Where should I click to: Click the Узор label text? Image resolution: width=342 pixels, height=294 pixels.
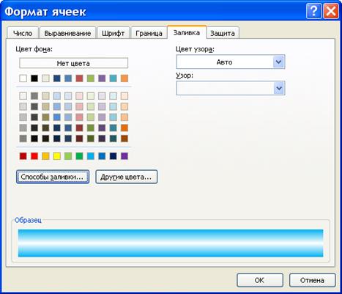point(185,76)
